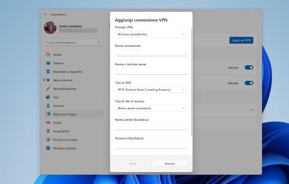
Task: Click the Impostazioni window title
Action: coord(58,14)
